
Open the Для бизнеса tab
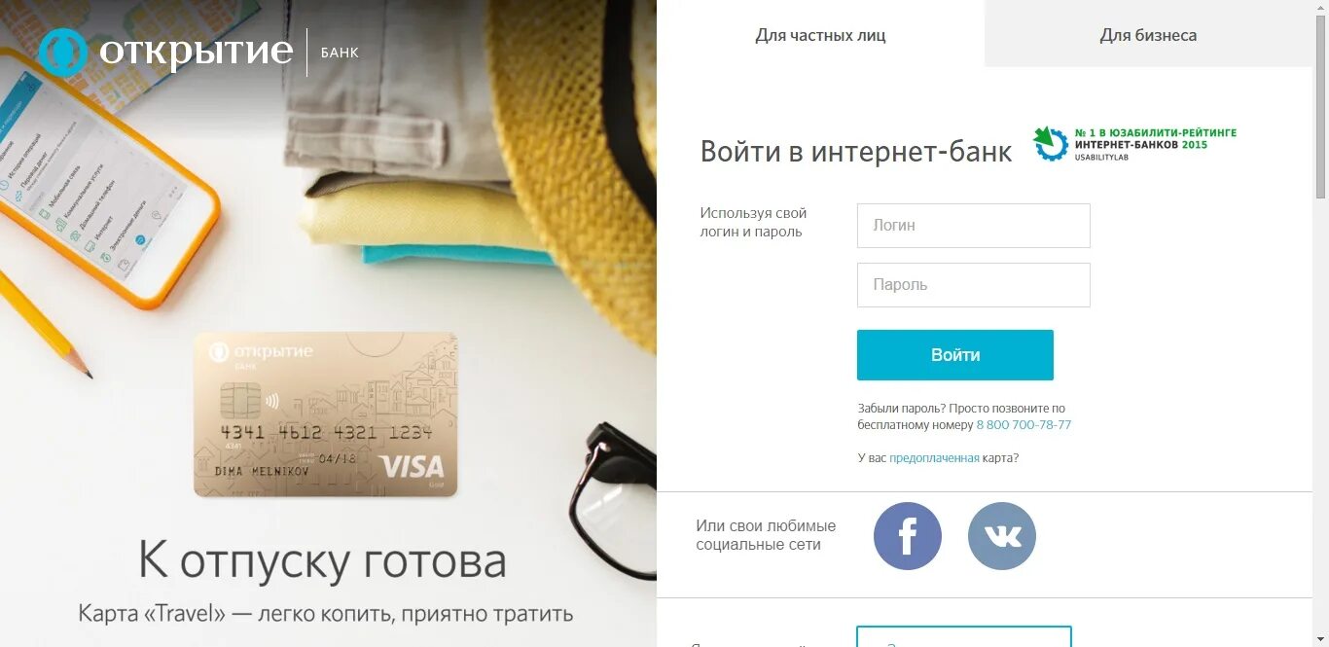click(1148, 35)
